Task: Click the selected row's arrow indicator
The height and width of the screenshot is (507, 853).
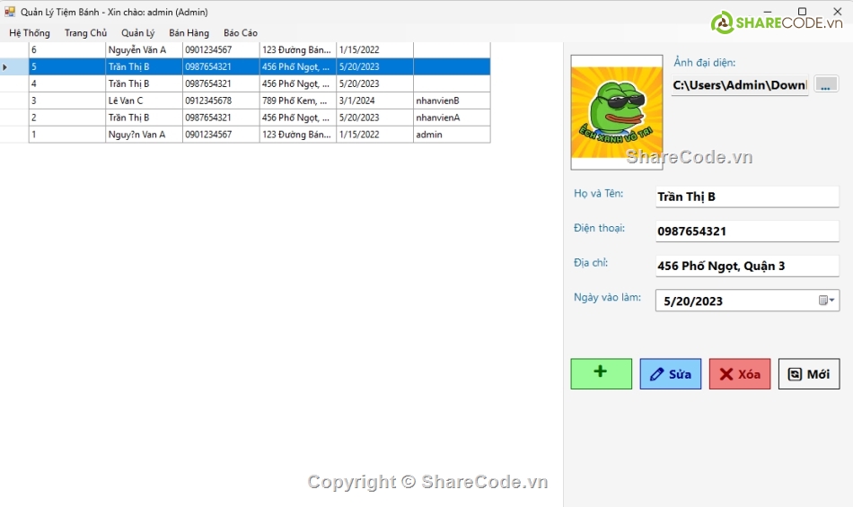Action: pos(7,67)
